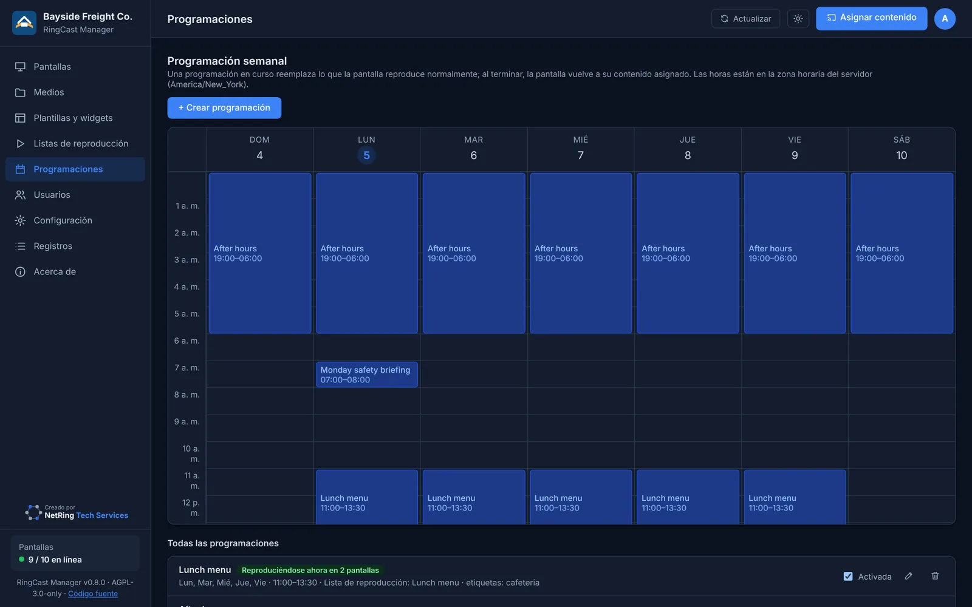972x607 pixels.
Task: Click Crear programación button
Action: pyautogui.click(x=224, y=108)
